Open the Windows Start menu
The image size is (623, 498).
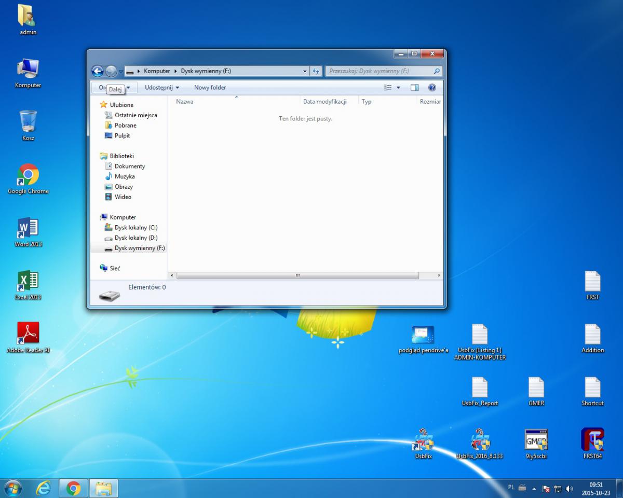tap(12, 488)
